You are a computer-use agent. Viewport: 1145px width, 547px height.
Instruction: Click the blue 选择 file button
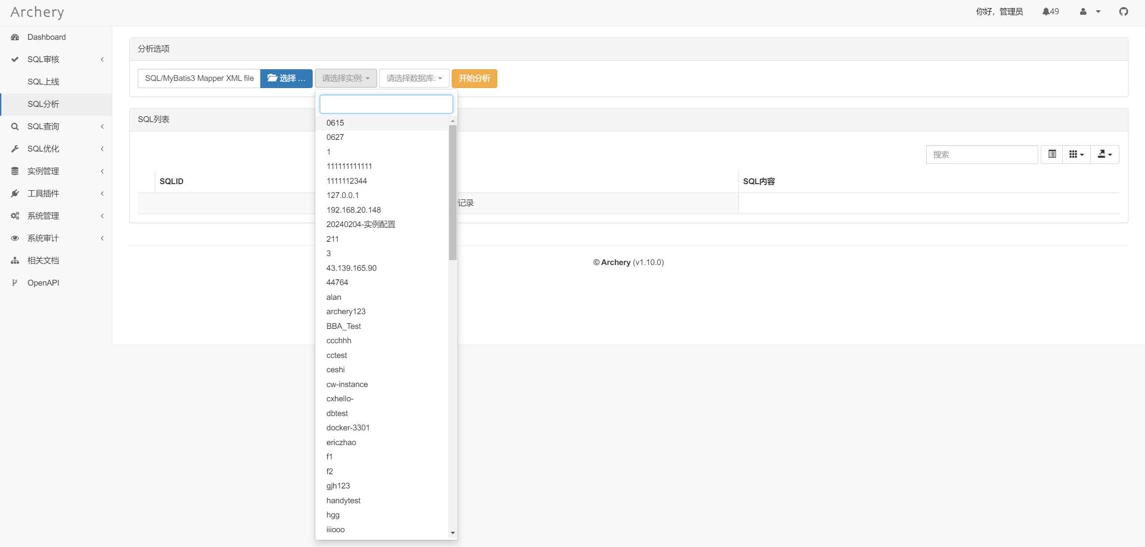click(x=286, y=78)
